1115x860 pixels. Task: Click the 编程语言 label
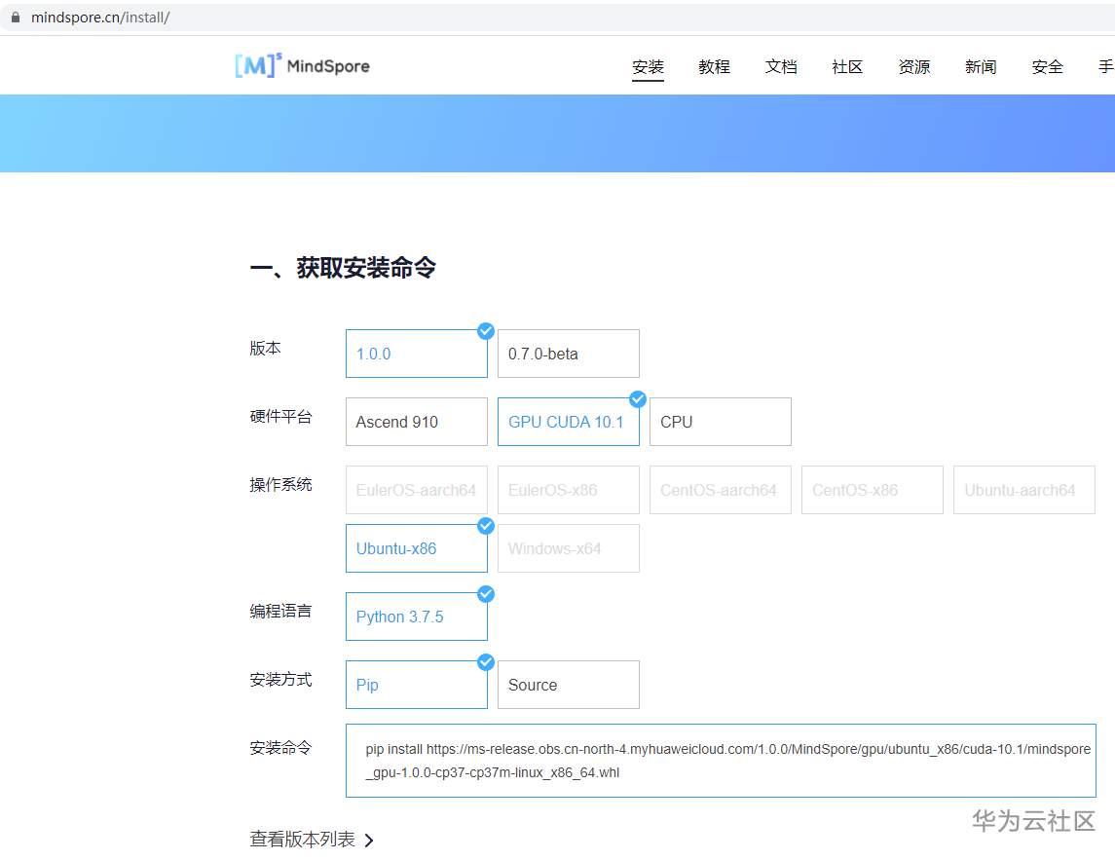coord(280,611)
